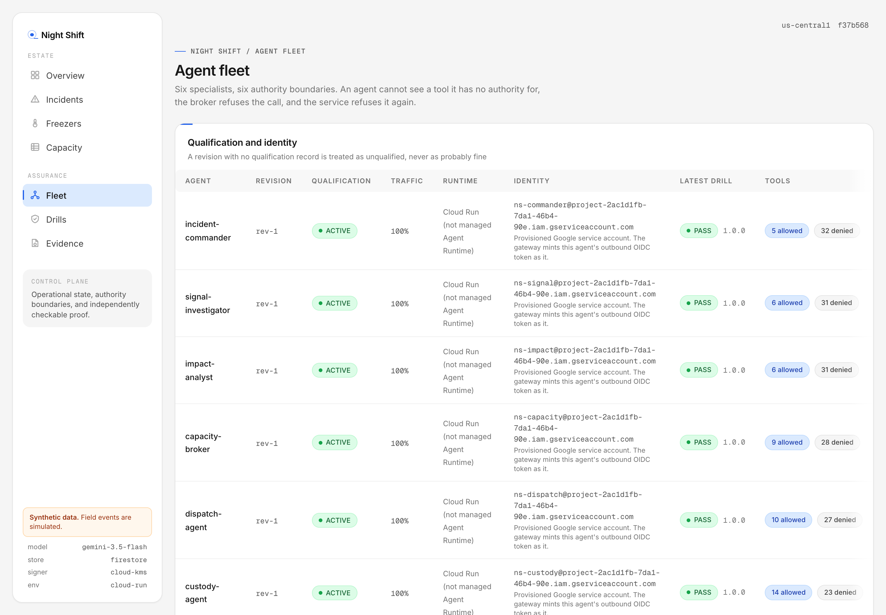Click the Qualification and identity heading
Viewport: 886px width, 615px height.
point(242,143)
